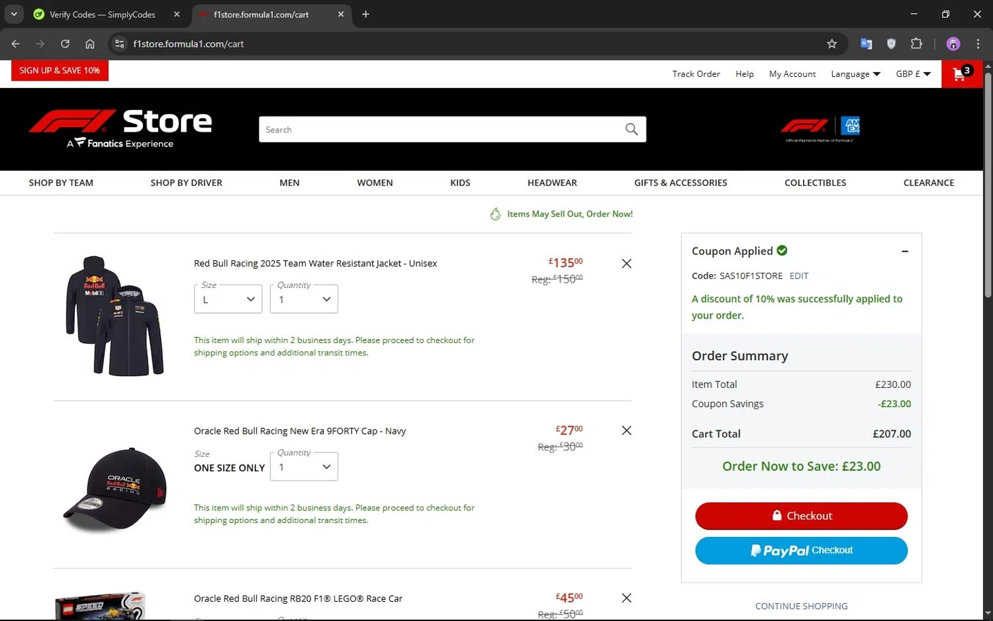Open the RB20 F1 LEGO Race Car title
The height and width of the screenshot is (621, 993).
coord(298,598)
